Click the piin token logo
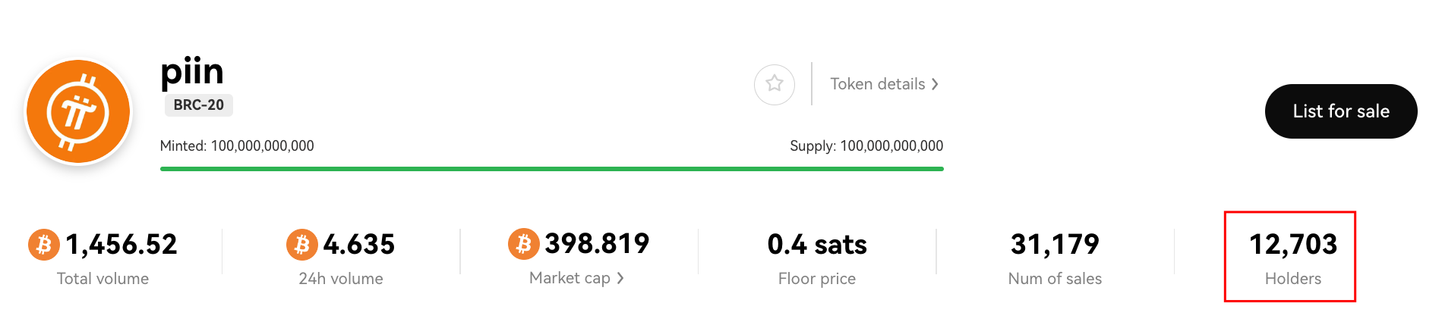The image size is (1442, 325). [78, 112]
